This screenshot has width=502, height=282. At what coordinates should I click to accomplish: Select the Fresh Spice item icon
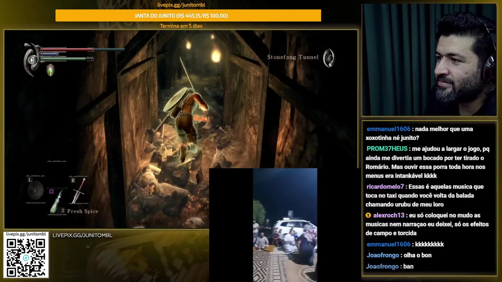point(57,201)
